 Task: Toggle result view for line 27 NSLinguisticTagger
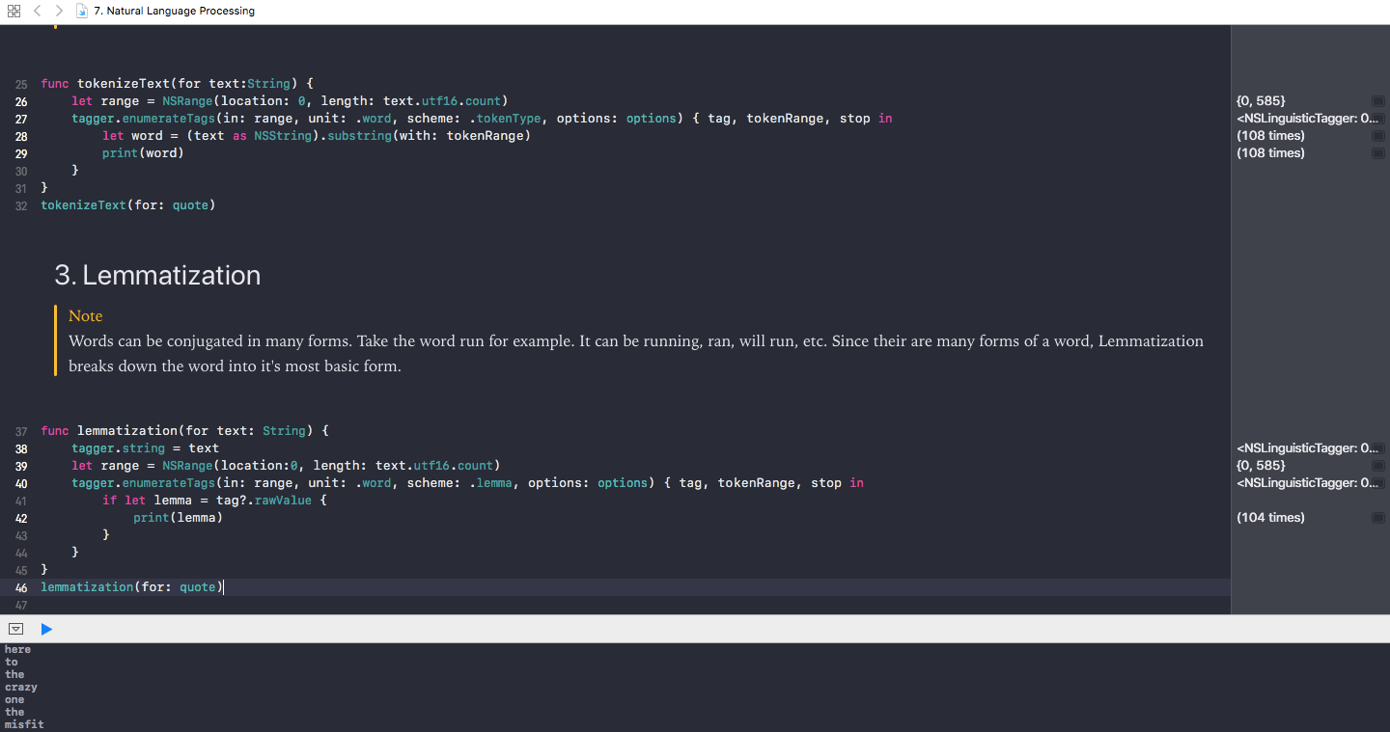coord(1377,119)
